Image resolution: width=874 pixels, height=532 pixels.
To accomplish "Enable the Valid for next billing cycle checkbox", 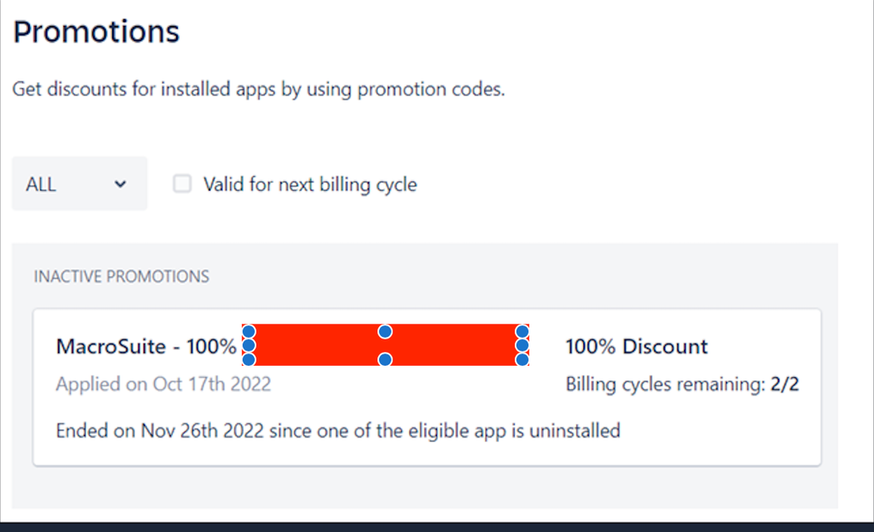I will (x=182, y=184).
